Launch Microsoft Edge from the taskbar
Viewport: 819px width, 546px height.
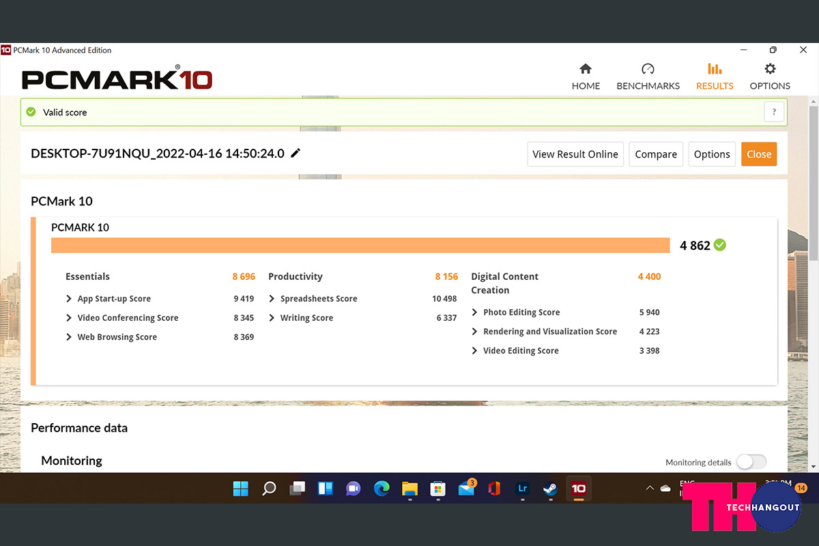pos(382,489)
